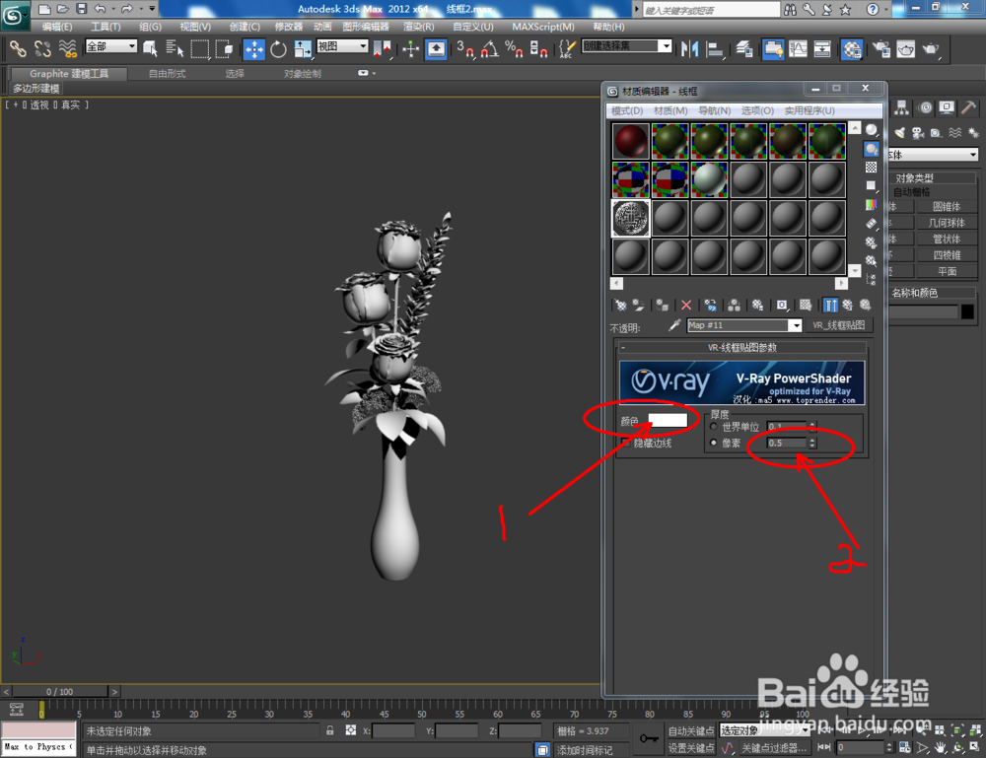Toggle the selection lock icon in status bar

point(329,730)
